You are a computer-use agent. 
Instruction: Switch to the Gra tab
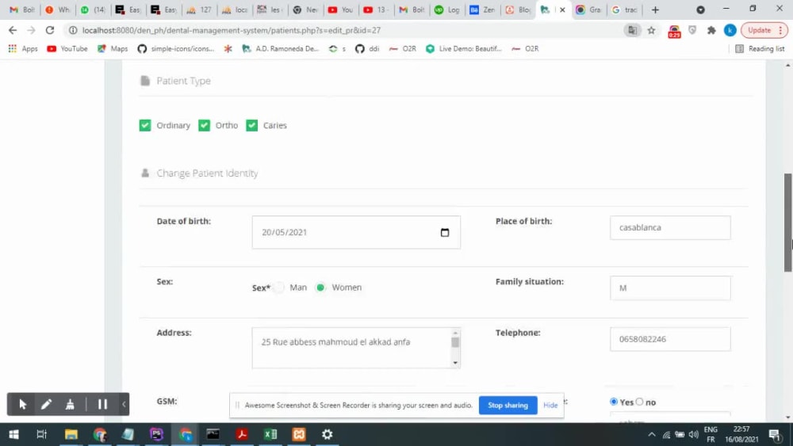(588, 10)
